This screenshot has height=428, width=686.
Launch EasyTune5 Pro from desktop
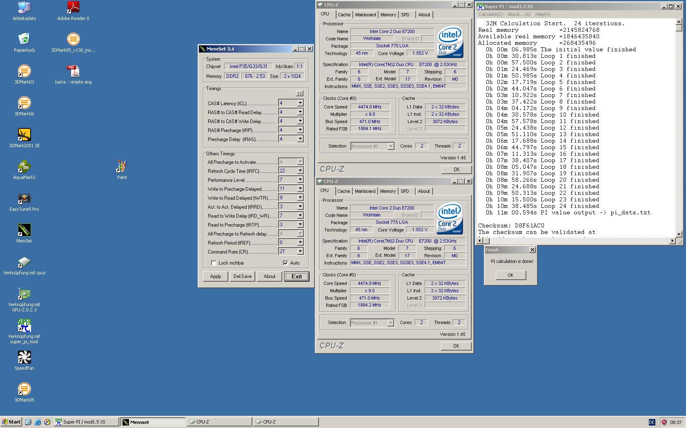click(x=24, y=199)
